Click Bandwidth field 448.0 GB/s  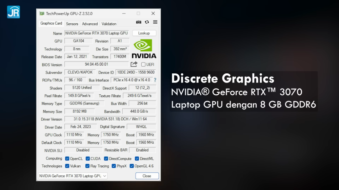coord(139,111)
